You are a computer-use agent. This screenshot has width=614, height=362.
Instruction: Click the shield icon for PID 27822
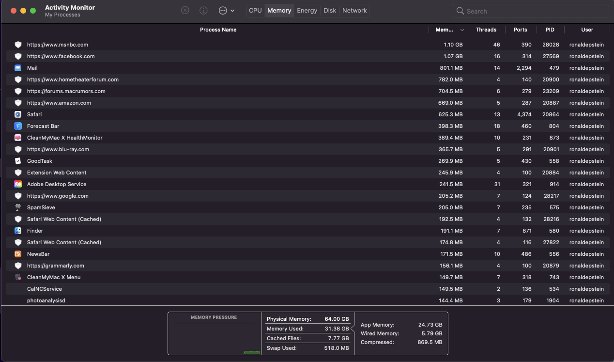(x=18, y=242)
